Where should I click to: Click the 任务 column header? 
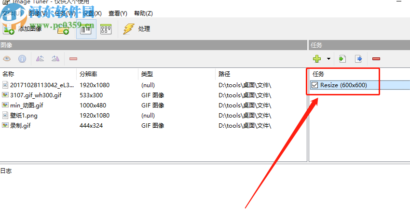(318, 74)
